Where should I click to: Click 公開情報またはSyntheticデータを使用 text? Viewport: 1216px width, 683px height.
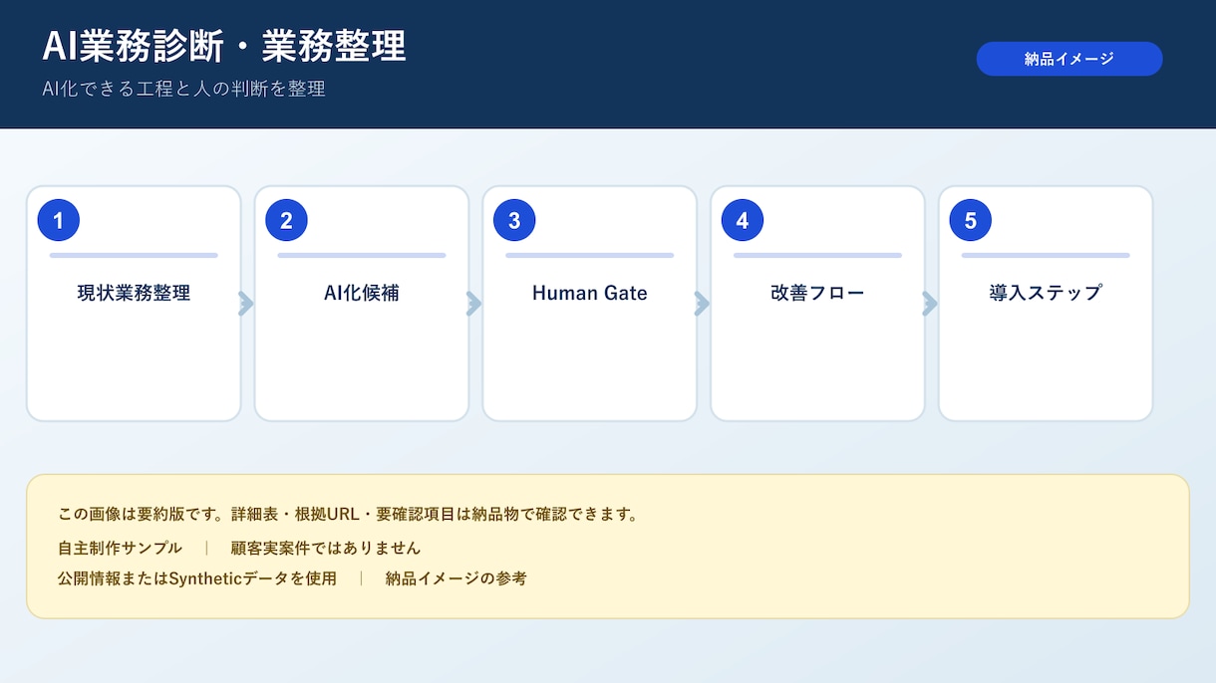197,578
